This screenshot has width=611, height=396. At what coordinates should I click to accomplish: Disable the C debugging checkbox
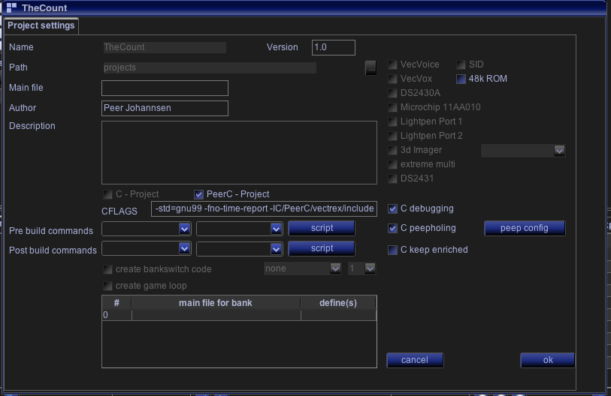coord(392,208)
